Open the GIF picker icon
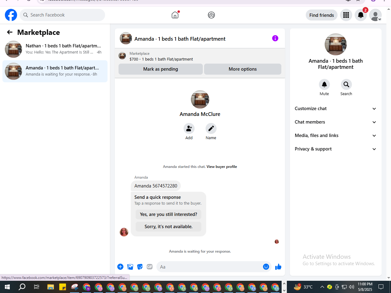391x293 pixels. click(x=150, y=267)
